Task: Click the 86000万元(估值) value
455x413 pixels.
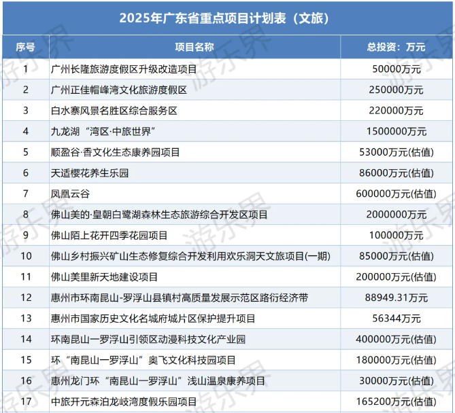Action: point(397,173)
